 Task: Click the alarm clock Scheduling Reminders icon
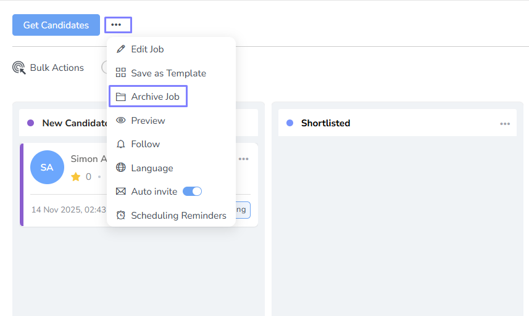coord(121,215)
